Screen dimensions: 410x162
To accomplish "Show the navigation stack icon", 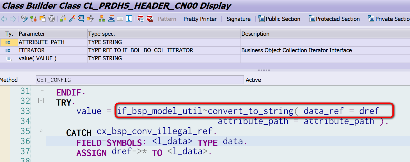I will coord(111,19).
